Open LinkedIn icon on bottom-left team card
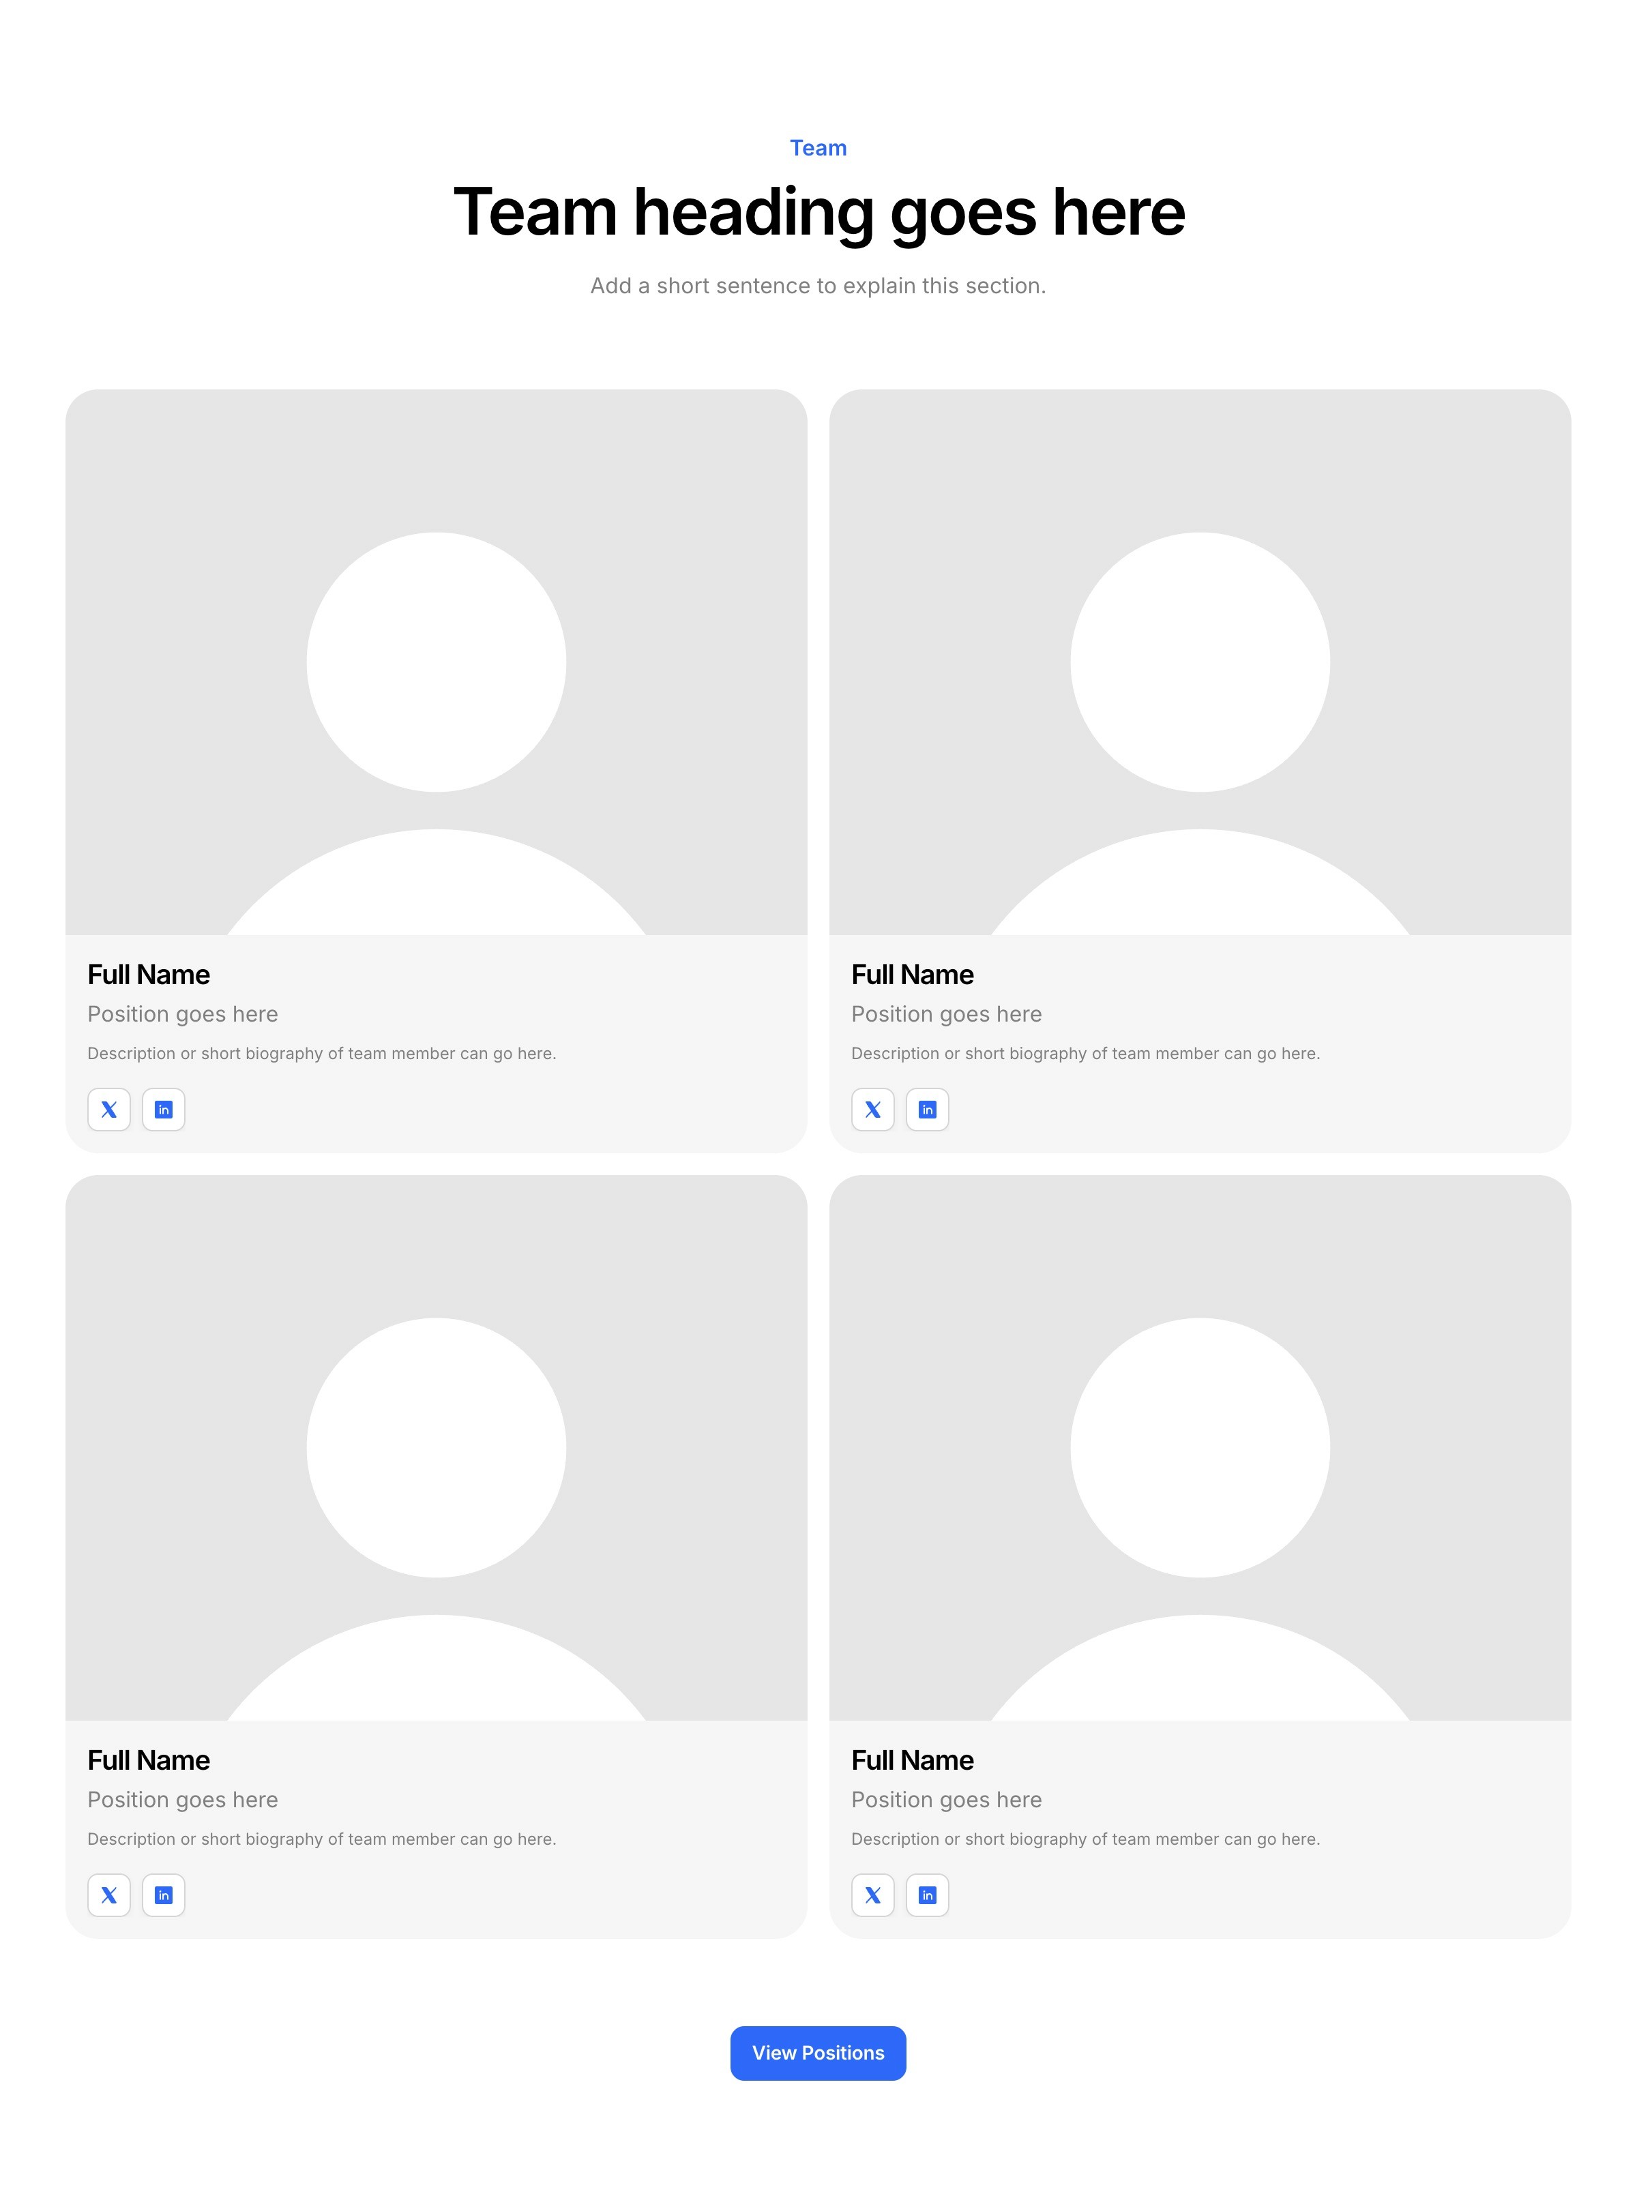1637x2211 pixels. pos(164,1895)
